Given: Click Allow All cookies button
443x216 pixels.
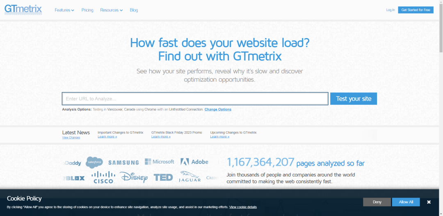Looking at the screenshot, I should click(406, 202).
